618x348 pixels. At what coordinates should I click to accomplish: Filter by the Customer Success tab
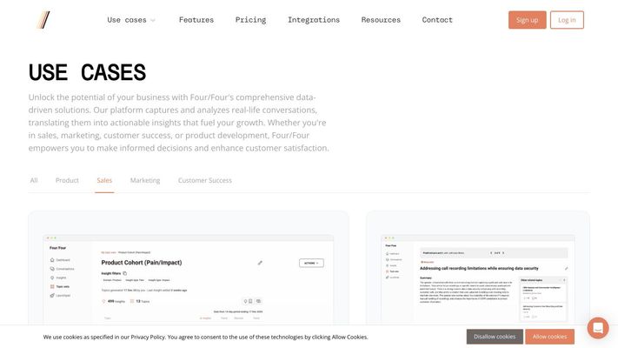click(205, 180)
